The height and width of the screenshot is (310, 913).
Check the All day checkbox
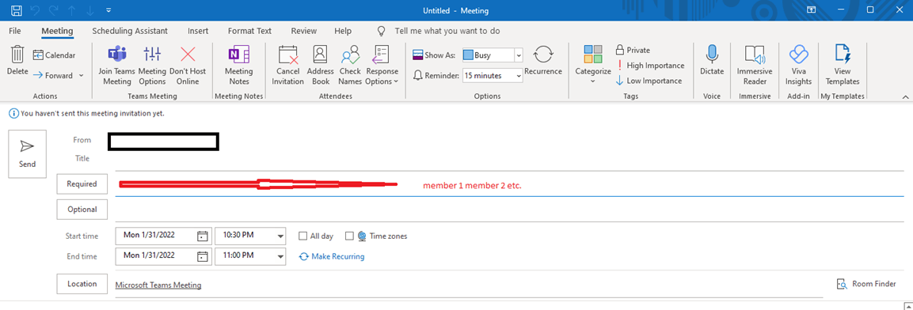coord(302,236)
